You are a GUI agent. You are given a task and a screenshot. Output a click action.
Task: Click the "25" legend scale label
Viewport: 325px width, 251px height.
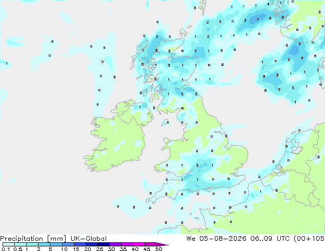point(99,249)
